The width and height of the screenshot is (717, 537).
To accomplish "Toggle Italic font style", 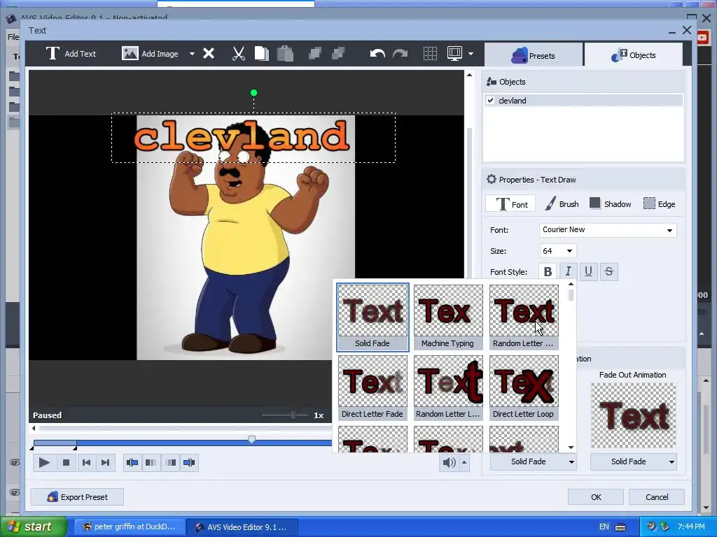I will tap(568, 272).
